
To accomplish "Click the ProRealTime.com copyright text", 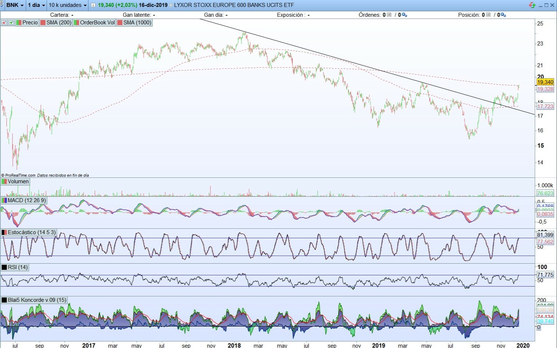I will (x=19, y=175).
